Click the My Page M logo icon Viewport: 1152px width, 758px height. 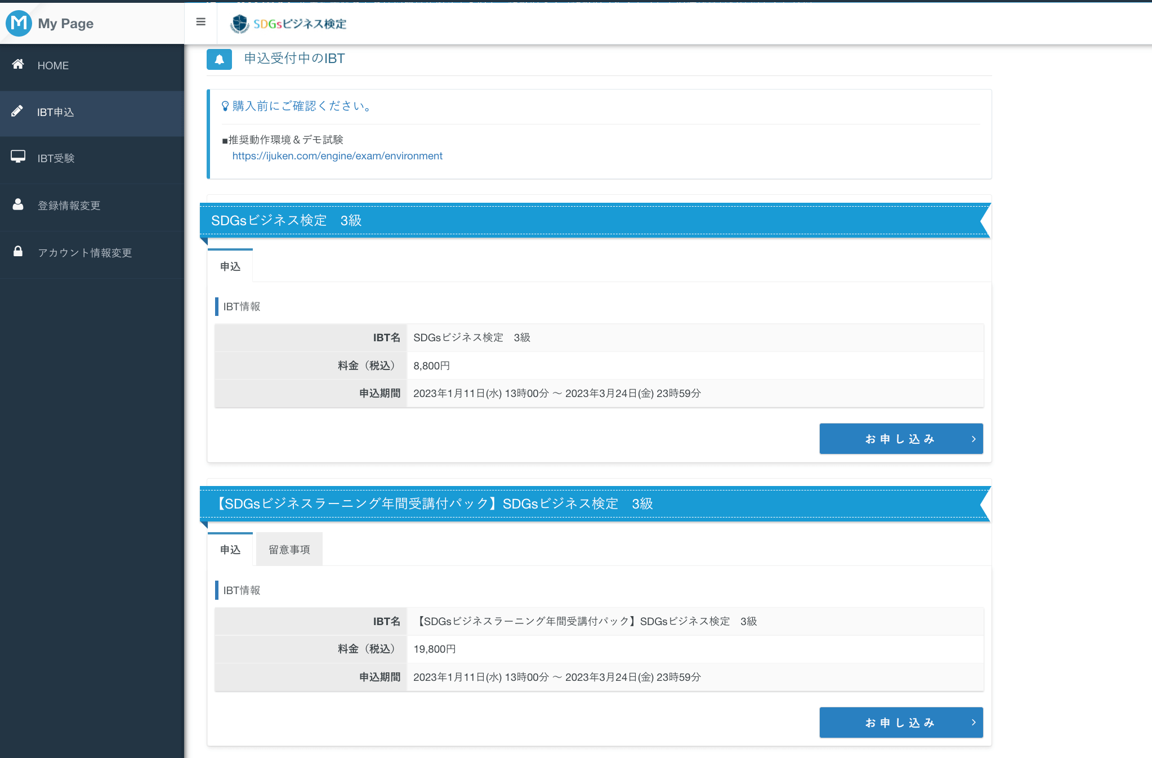19,23
